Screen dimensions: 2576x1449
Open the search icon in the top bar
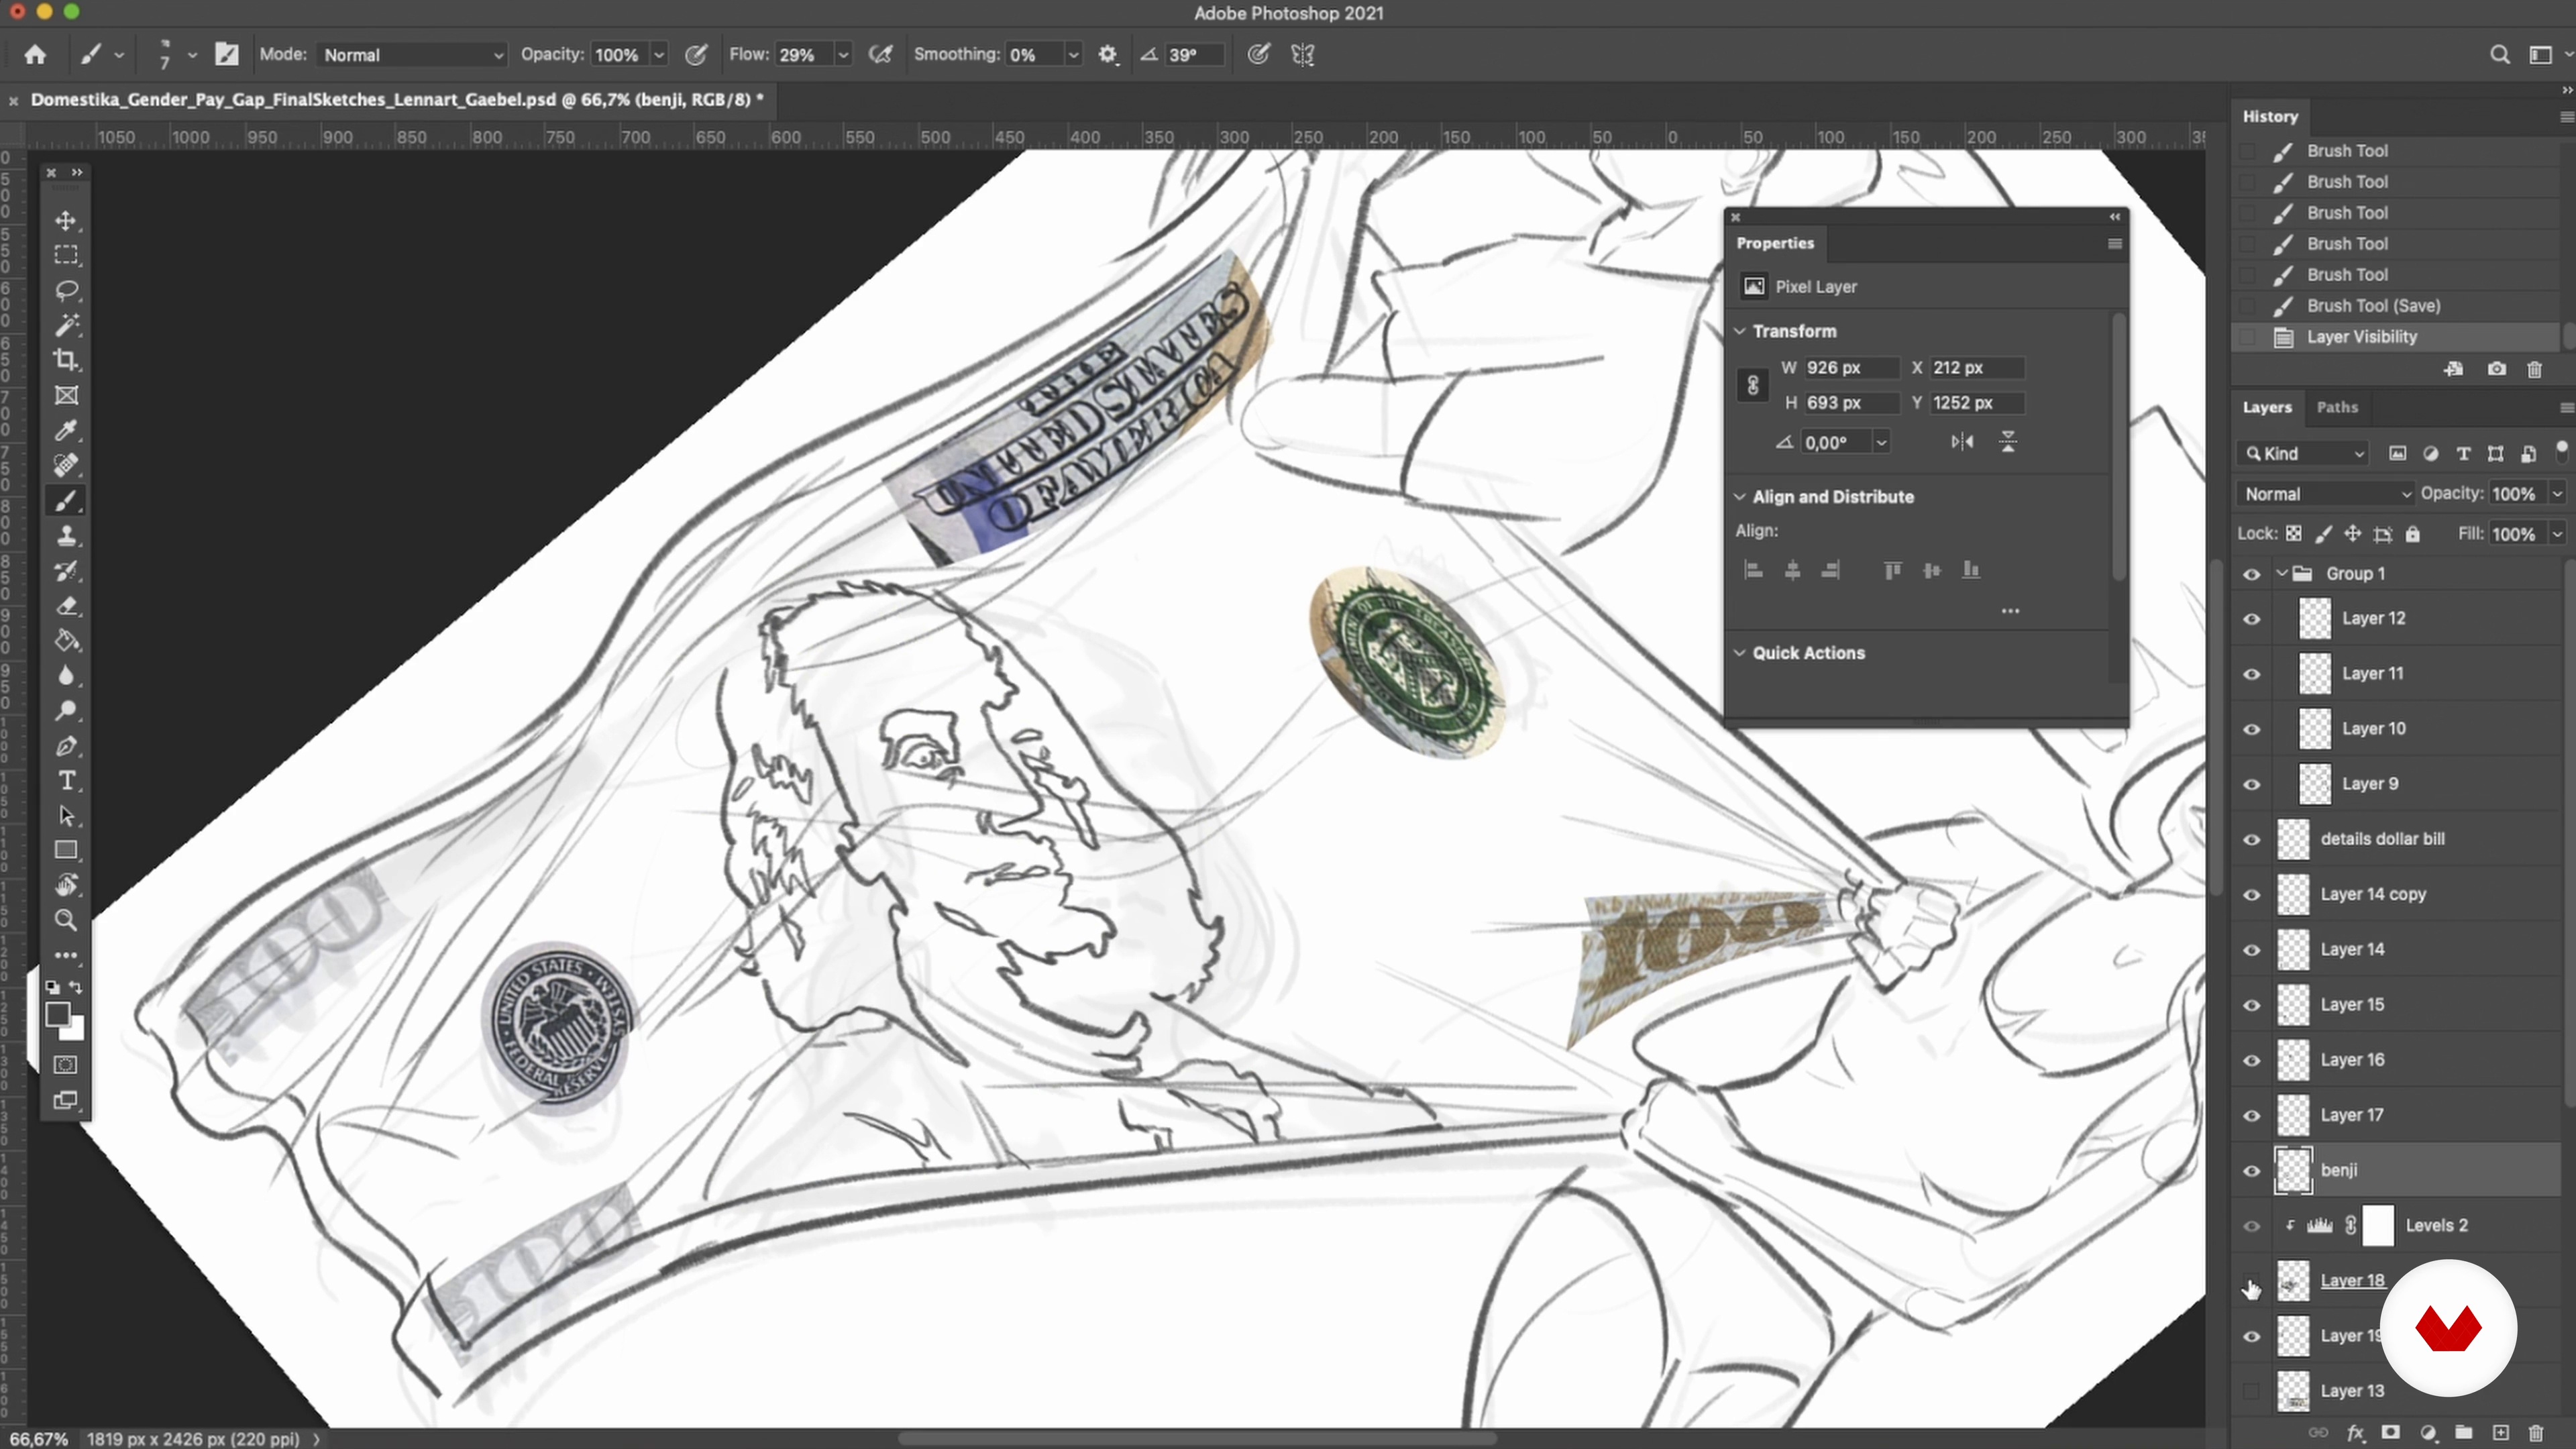pos(2499,55)
